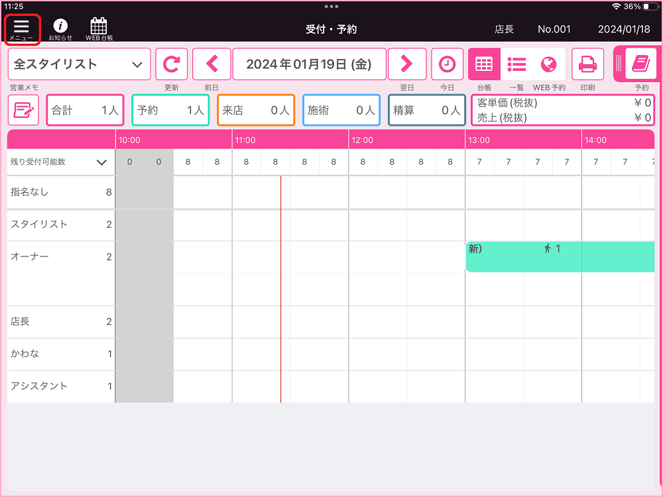Viewport: 663px width, 497px height.
Task: Click the 更新 refresh button
Action: [x=172, y=64]
